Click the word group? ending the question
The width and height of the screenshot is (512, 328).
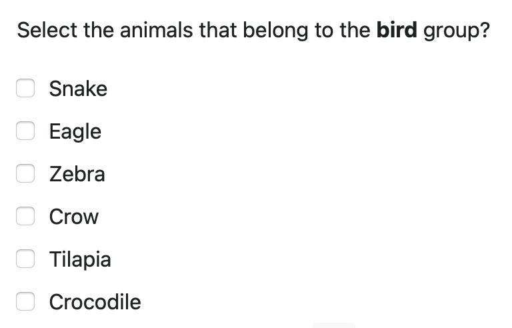(457, 31)
